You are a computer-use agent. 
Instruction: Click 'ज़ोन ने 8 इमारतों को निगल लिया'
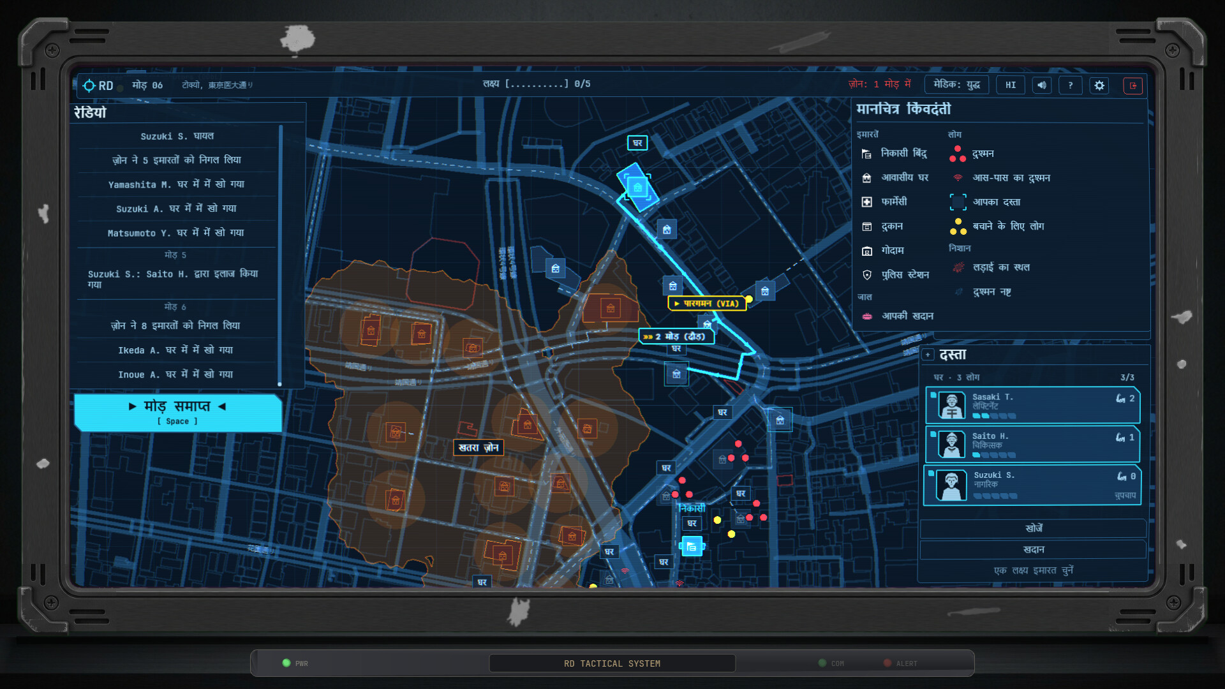pos(177,326)
